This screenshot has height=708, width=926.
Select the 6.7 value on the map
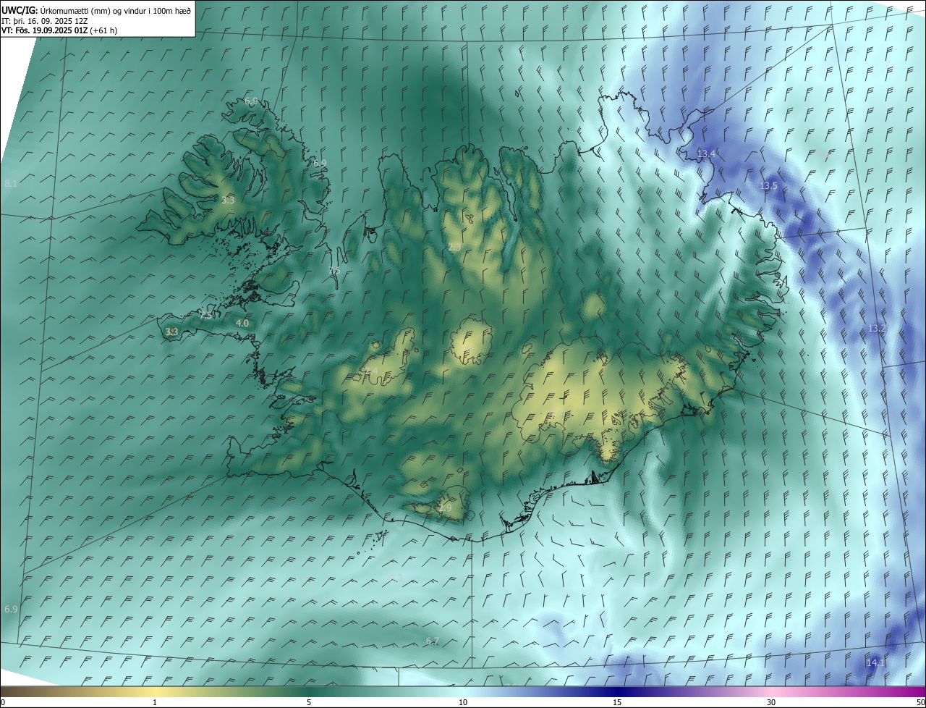click(433, 641)
